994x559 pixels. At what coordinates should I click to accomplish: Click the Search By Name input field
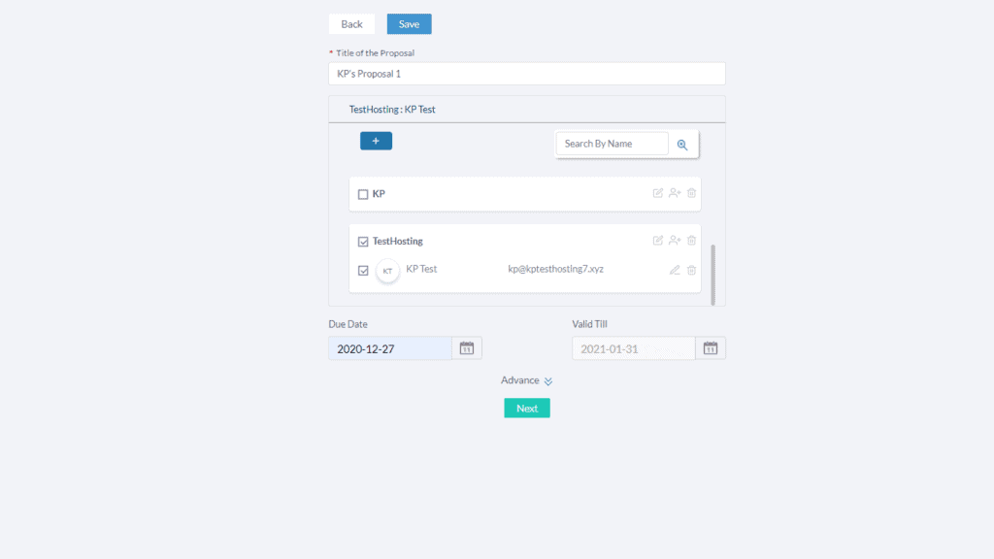611,143
